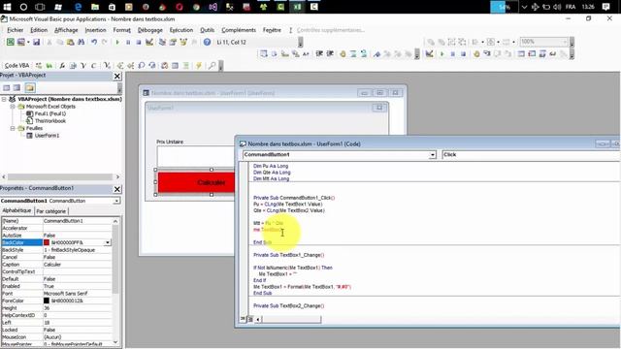Close the Projet - VBAProject panel
The height and width of the screenshot is (349, 621).
117,76
